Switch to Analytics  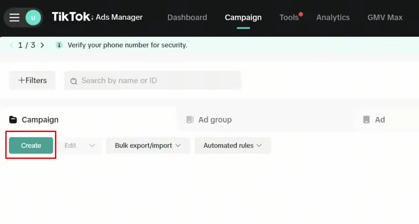pyautogui.click(x=333, y=17)
